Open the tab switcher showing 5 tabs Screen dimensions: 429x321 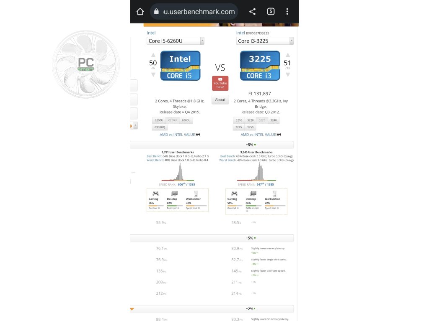(x=271, y=11)
